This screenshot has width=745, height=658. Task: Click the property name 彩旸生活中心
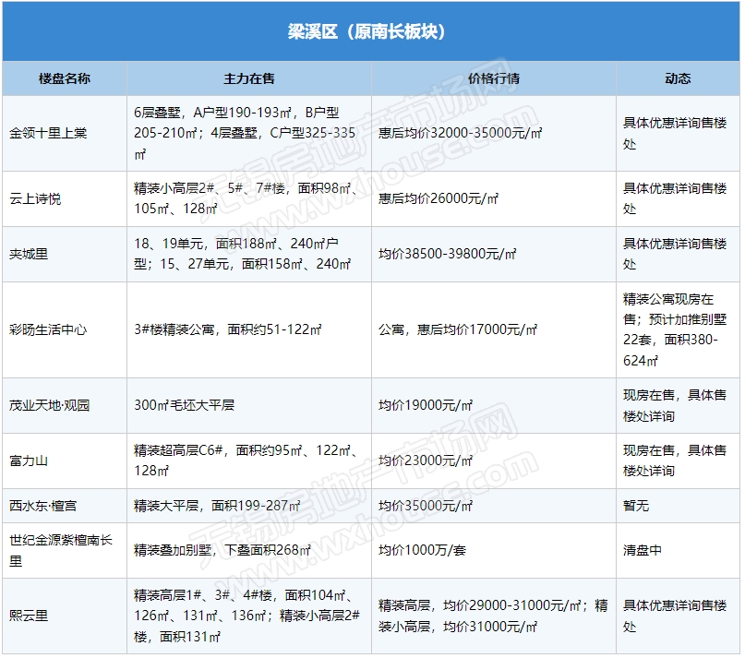(48, 329)
